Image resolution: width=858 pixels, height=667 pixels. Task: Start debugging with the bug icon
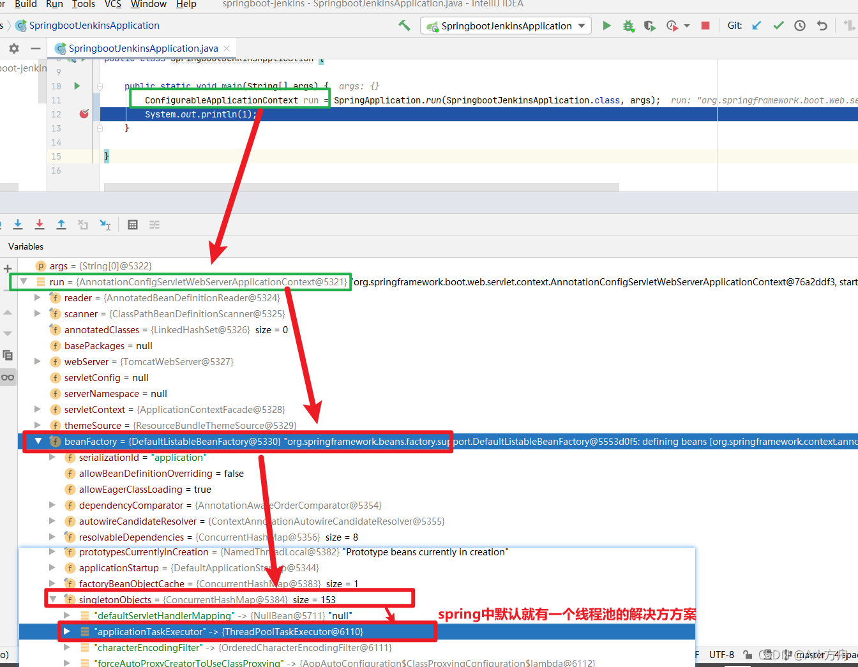(629, 26)
